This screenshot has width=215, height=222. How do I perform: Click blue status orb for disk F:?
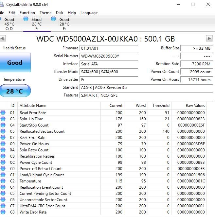click(53, 19)
